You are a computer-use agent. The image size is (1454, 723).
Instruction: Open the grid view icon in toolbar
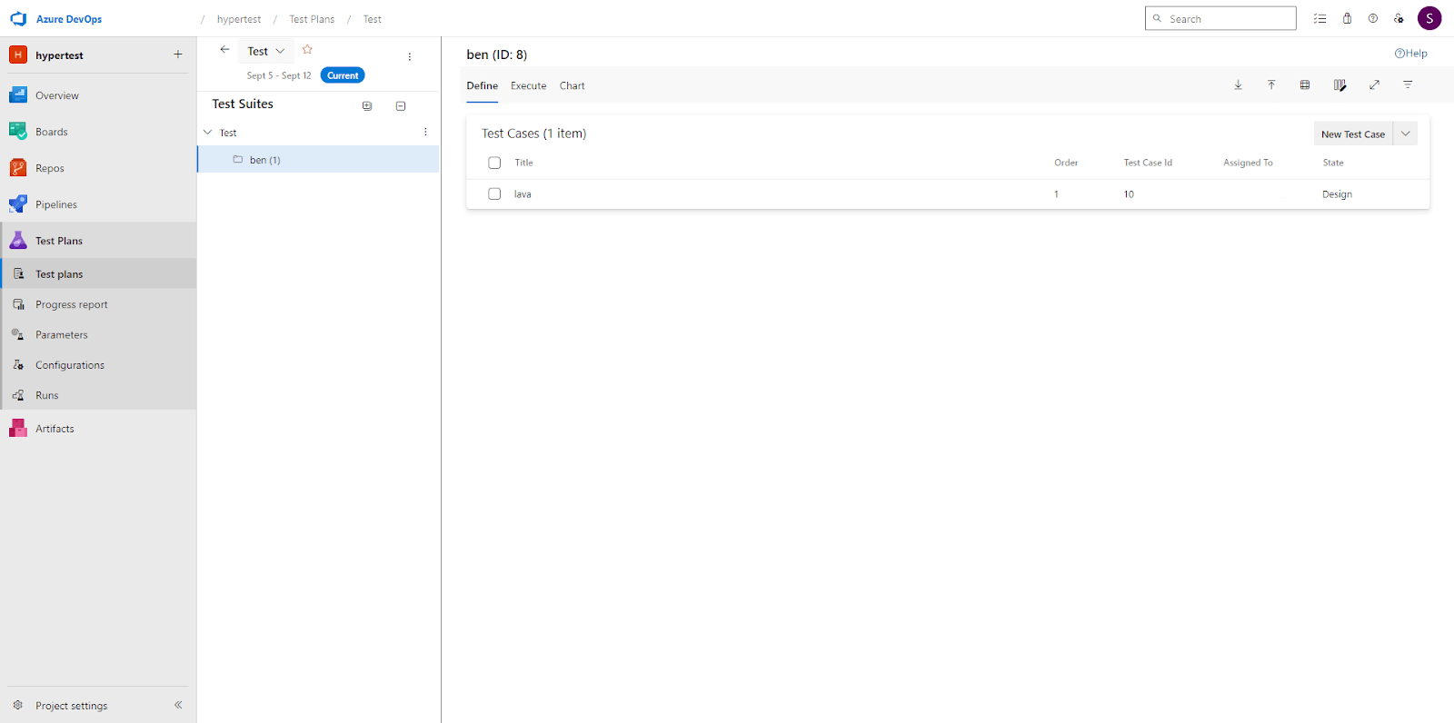click(1305, 84)
